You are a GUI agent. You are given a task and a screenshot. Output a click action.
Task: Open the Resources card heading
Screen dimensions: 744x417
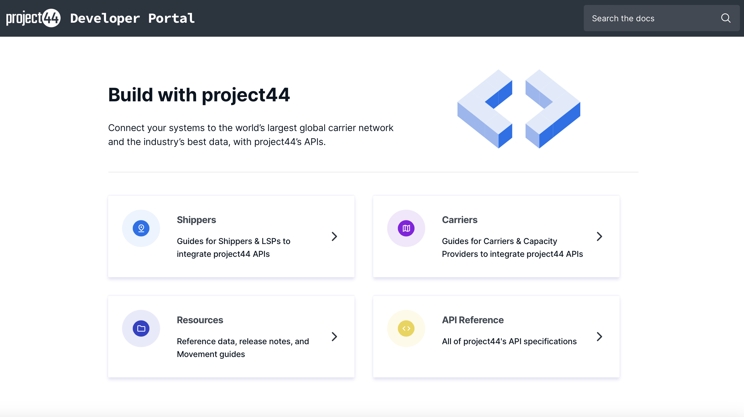200,320
